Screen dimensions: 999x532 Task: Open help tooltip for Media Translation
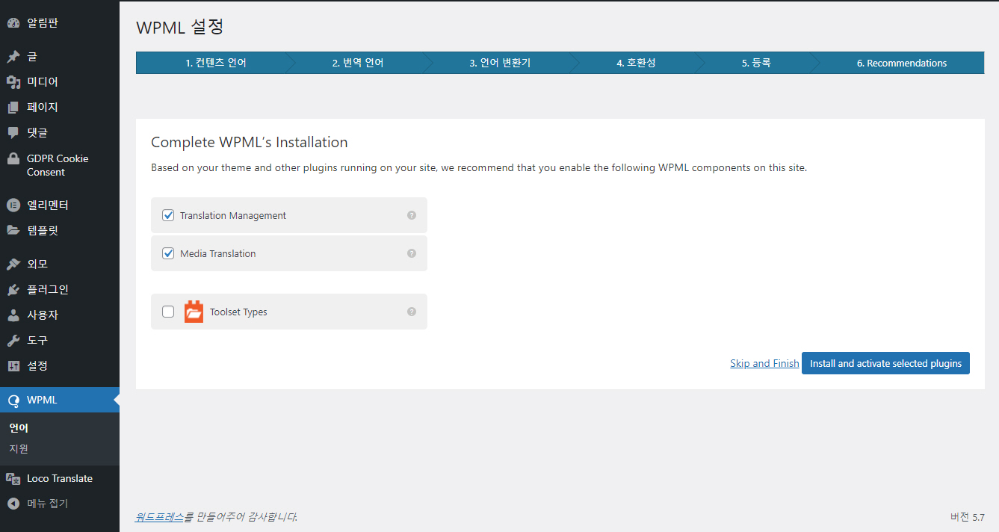(412, 253)
